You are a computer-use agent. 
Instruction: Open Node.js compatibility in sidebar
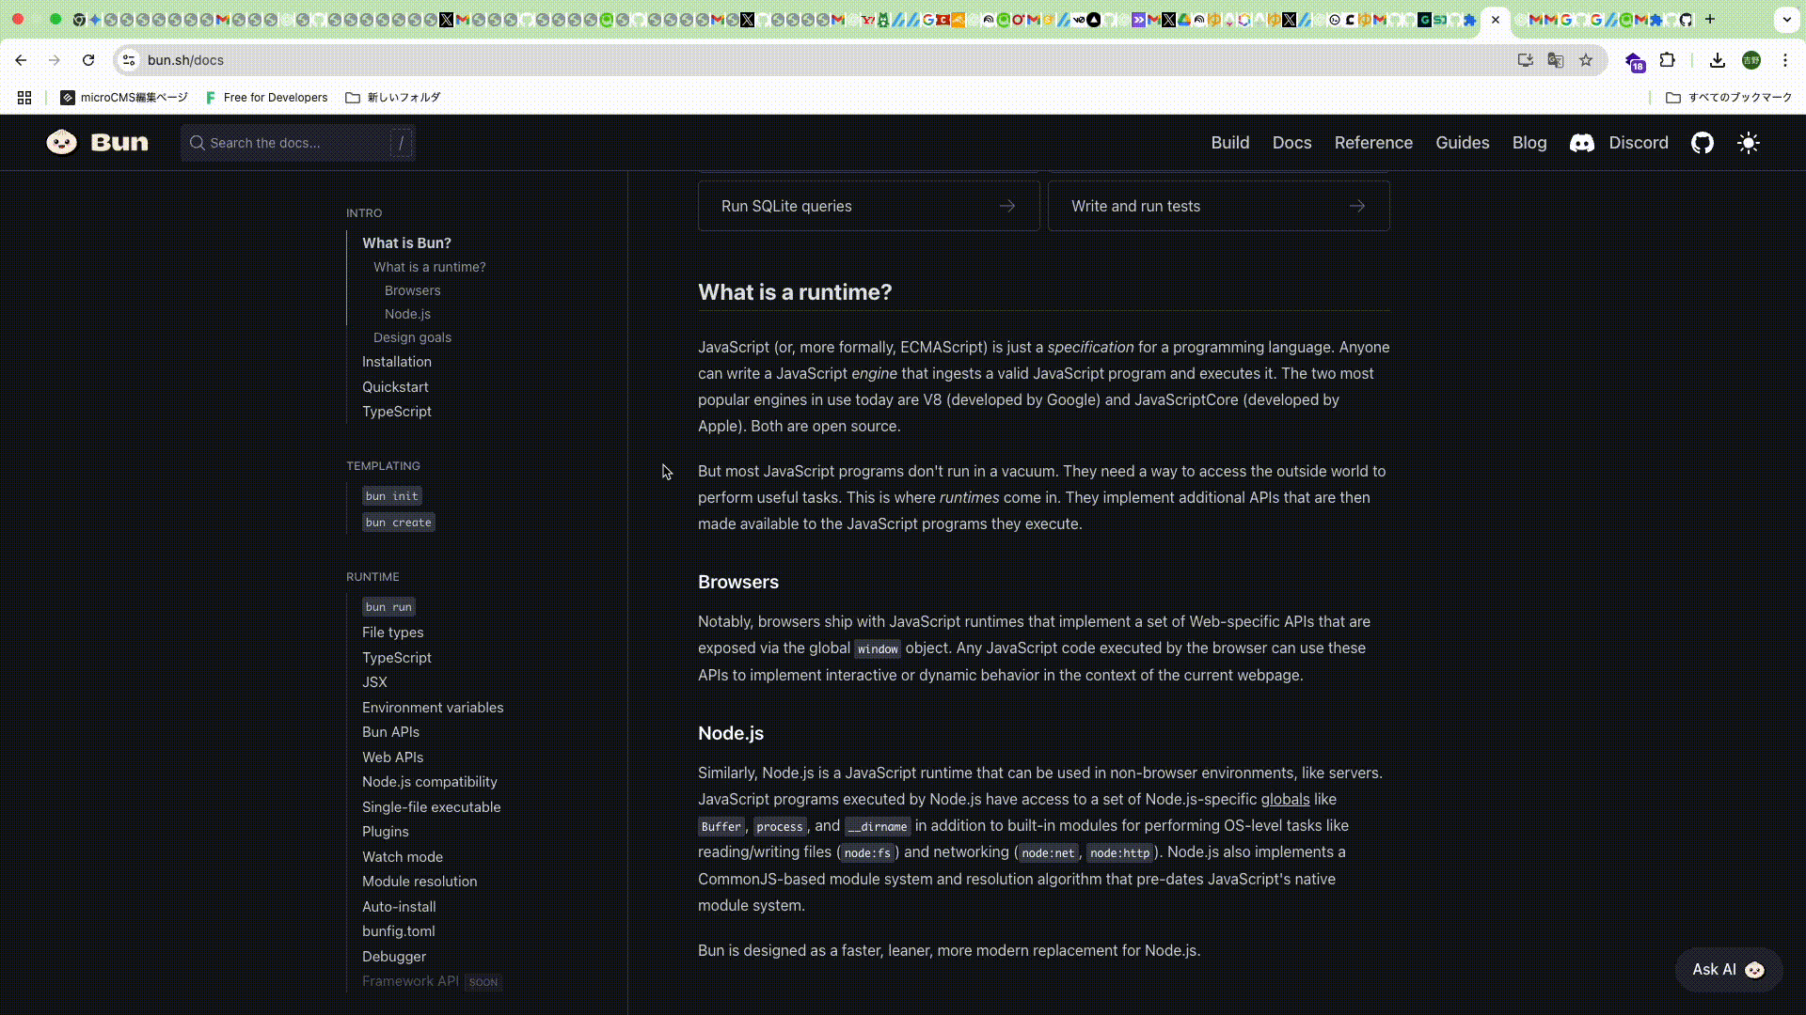coord(430,782)
